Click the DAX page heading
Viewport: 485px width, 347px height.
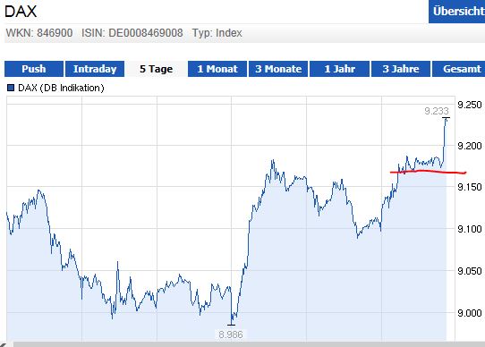point(21,12)
